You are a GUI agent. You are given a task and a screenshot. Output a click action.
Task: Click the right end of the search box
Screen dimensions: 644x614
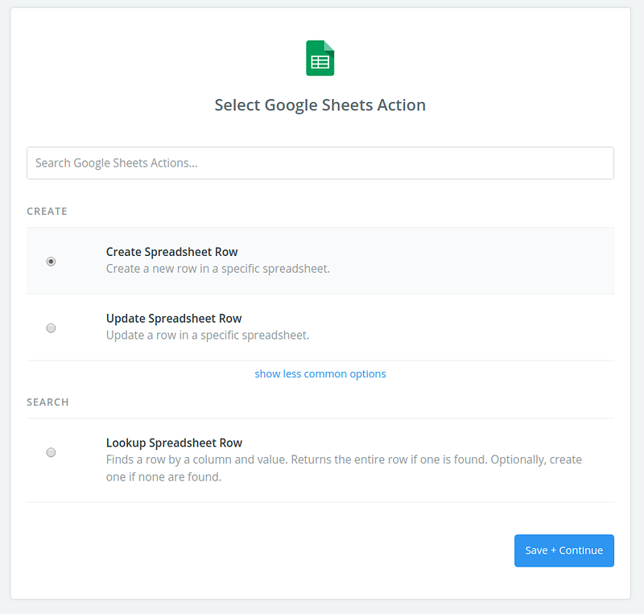(x=596, y=163)
